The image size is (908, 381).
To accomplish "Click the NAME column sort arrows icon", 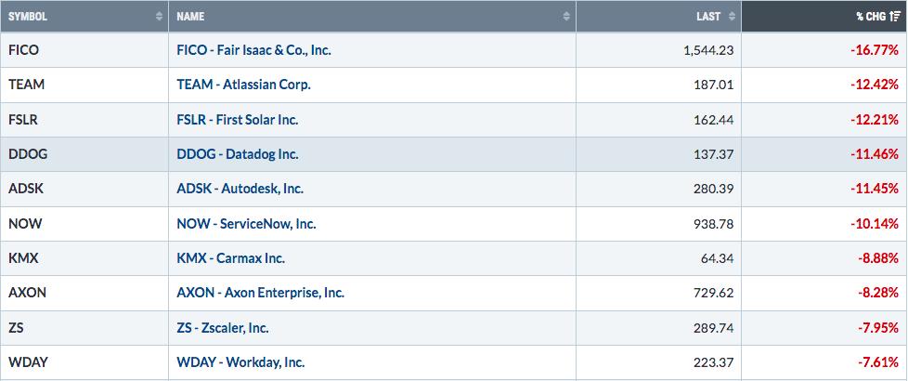I will (566, 17).
